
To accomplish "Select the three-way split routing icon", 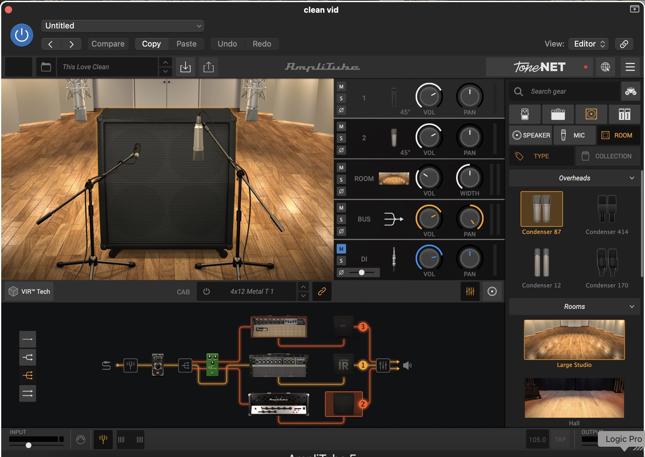I will click(28, 375).
